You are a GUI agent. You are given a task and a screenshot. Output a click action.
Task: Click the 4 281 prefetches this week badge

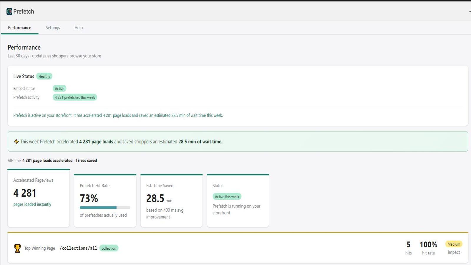pos(75,97)
